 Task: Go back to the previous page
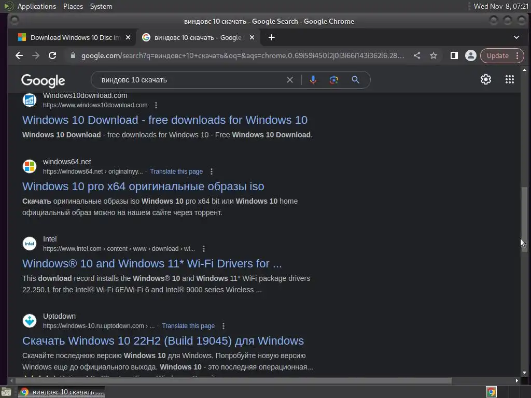pos(19,55)
